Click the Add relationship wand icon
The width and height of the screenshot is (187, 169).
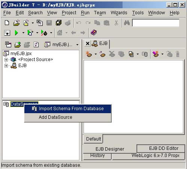tap(156, 54)
